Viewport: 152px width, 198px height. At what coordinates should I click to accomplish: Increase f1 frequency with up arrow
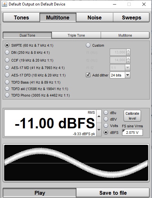pos(128,51)
